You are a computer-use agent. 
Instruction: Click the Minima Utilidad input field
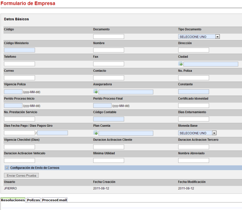108,161
